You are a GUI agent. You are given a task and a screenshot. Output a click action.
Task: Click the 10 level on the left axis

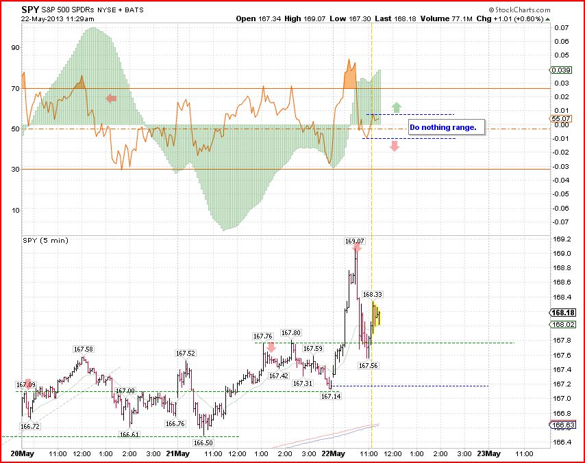click(15, 210)
